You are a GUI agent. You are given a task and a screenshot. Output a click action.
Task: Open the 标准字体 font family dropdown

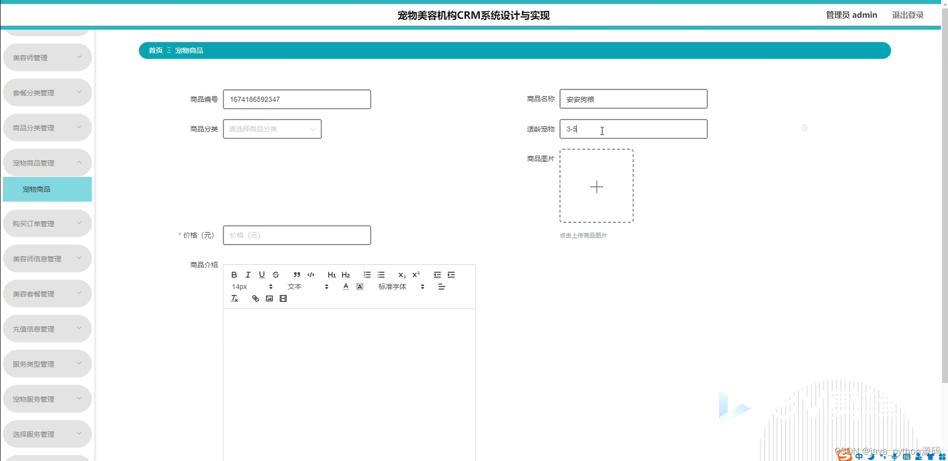point(401,287)
